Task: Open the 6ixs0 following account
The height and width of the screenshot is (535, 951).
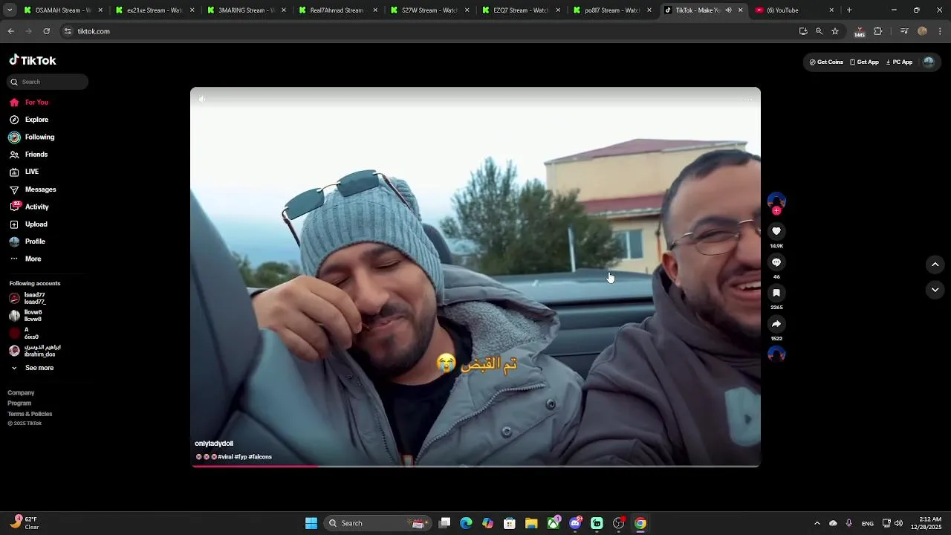Action: coord(24,333)
